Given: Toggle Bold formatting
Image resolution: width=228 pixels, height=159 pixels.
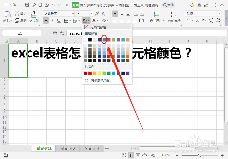Looking at the screenshot, I should 46,20.
